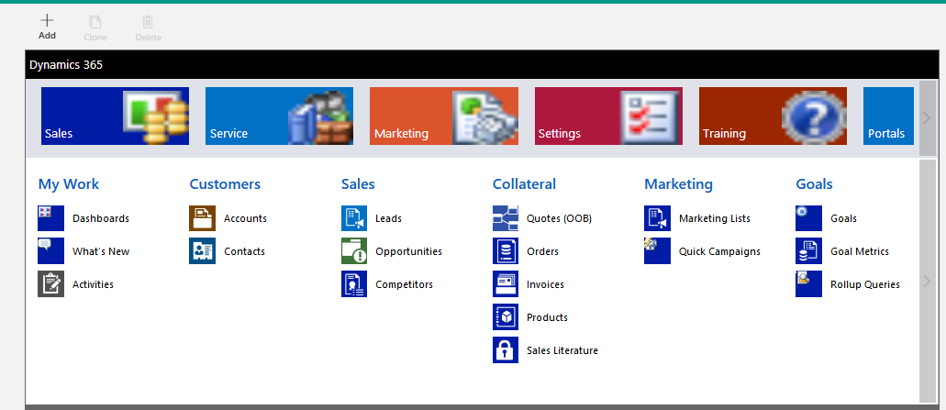Screen dimensions: 946x410
Task: Click the Accounts icon
Action: 202,218
